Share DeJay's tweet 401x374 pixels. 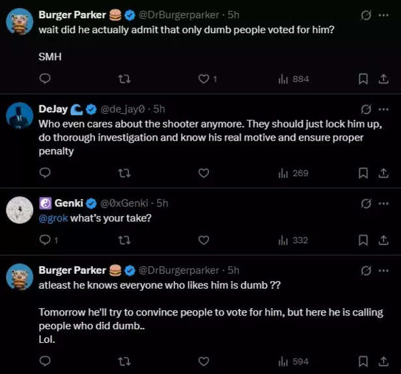point(383,173)
